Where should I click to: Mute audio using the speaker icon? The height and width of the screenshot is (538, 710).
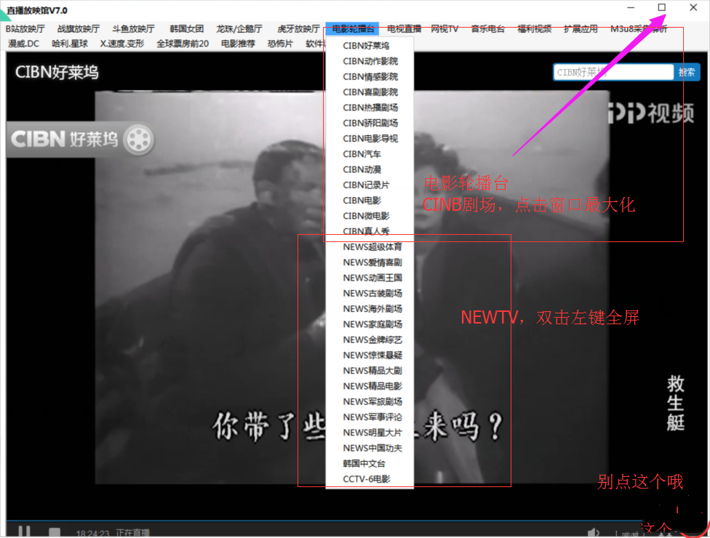pos(594,531)
